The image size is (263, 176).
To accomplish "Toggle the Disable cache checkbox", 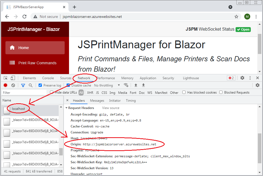I will coord(68,85).
